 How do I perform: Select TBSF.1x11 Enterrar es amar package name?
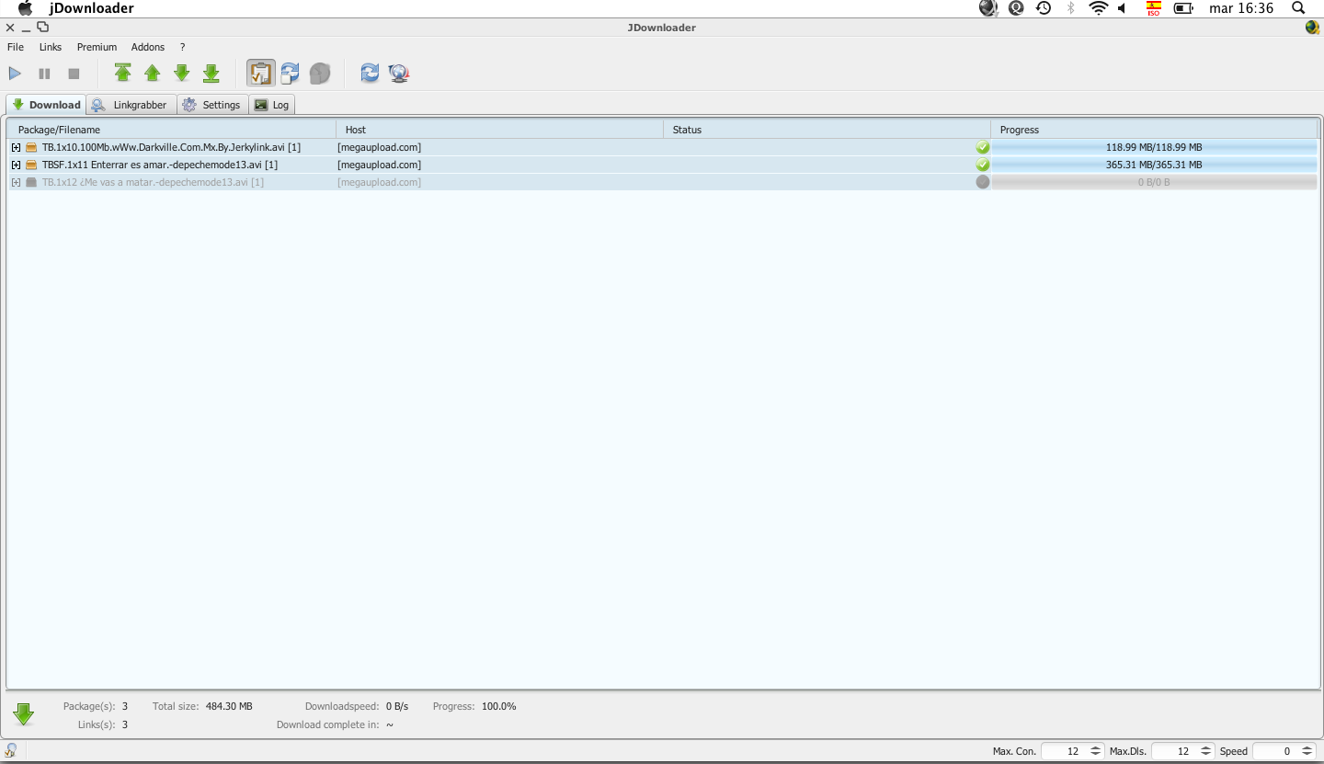pos(160,165)
